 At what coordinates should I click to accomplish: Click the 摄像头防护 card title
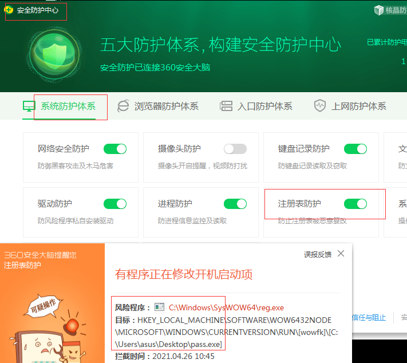pyautogui.click(x=179, y=149)
